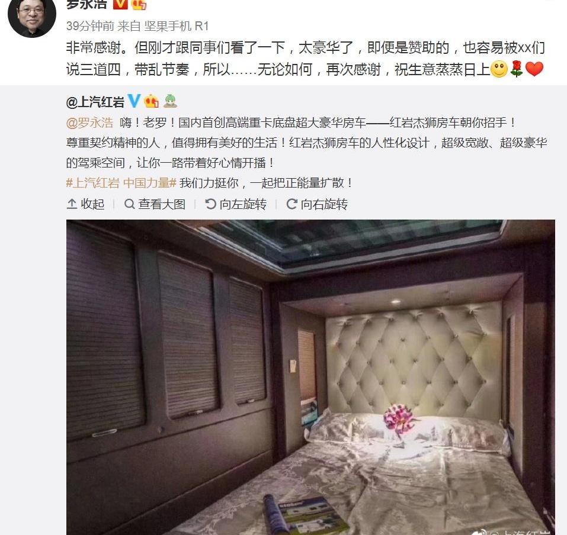Click the rose emoji in the post
567x535 pixels.
coord(517,69)
